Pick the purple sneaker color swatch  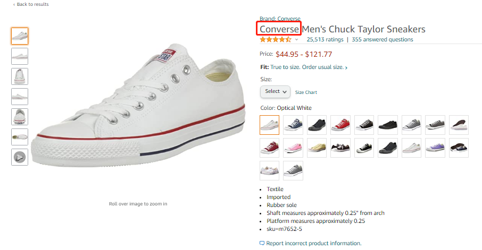435,148
